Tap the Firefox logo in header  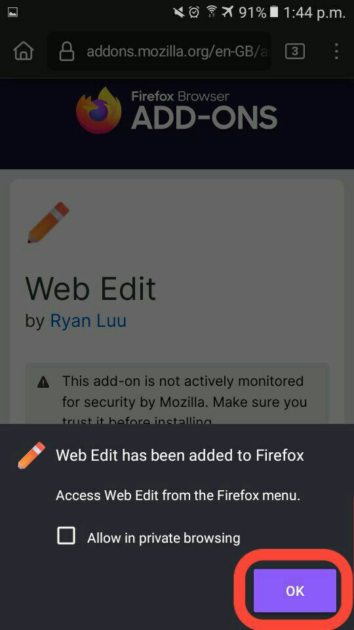point(99,110)
